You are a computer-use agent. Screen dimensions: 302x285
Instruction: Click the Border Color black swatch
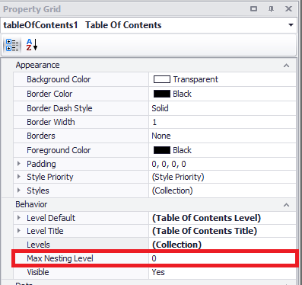click(162, 94)
